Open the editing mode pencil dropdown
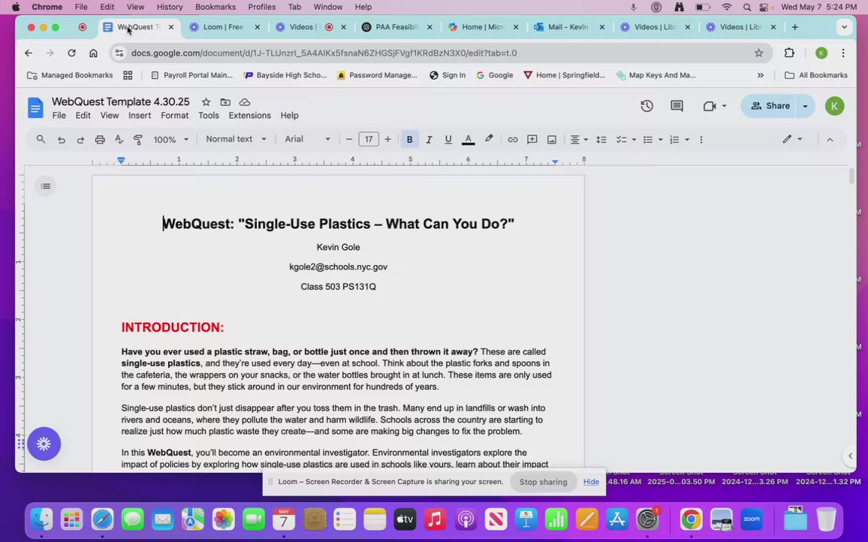The image size is (868, 542). coord(792,139)
